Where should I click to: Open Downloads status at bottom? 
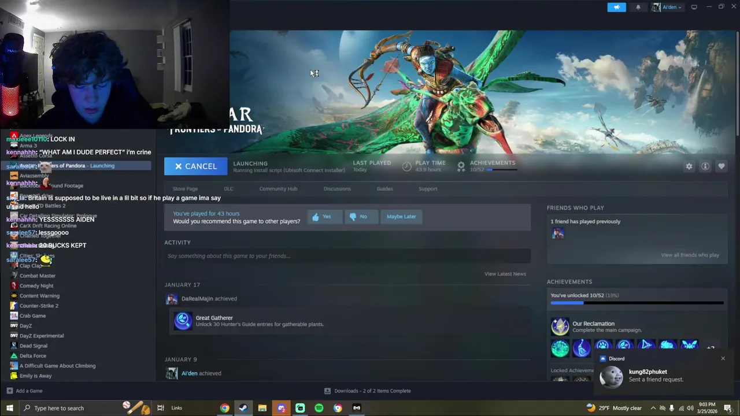click(x=368, y=391)
